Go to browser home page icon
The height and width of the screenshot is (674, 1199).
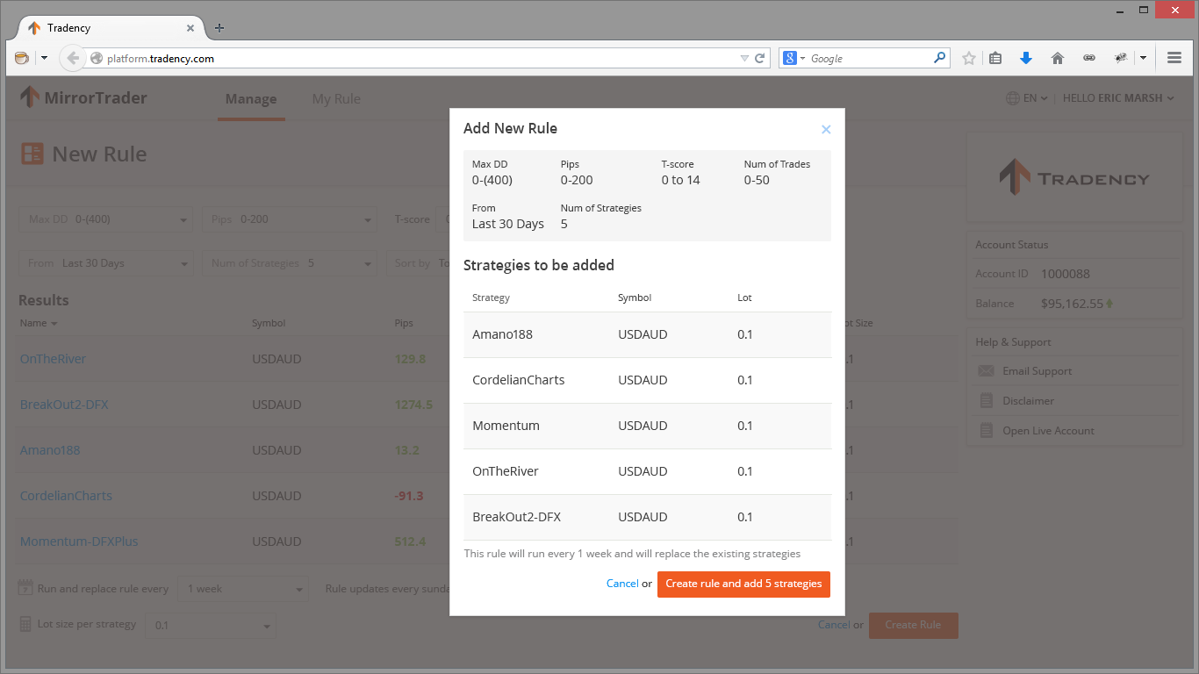coord(1058,58)
